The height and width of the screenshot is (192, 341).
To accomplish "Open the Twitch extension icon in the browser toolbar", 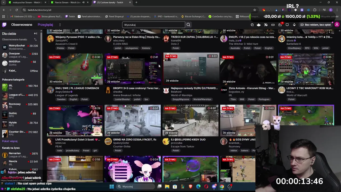I will click(302, 10).
